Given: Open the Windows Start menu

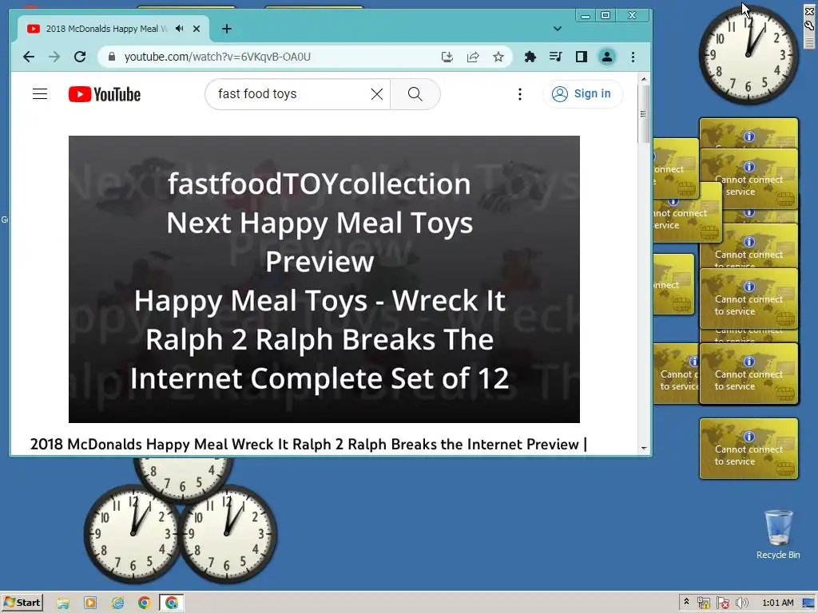Looking at the screenshot, I should click(x=22, y=603).
